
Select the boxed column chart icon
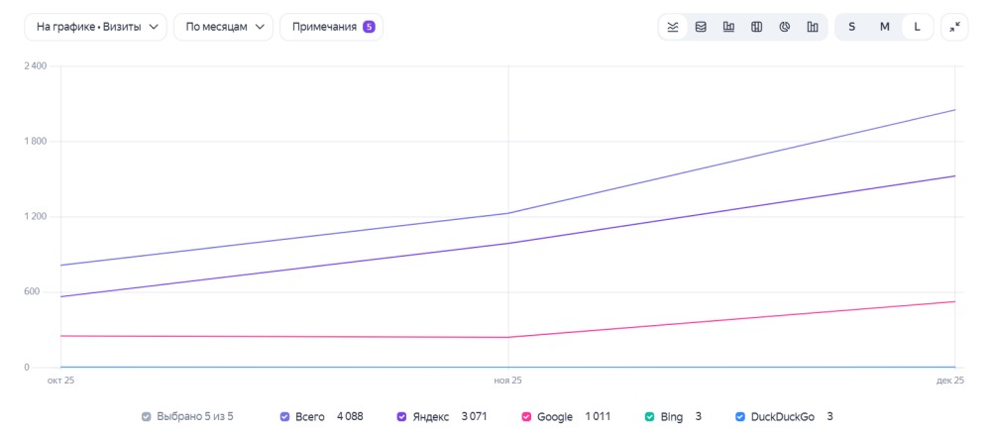coord(756,27)
